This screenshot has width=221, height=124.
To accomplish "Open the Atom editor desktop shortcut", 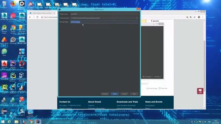I will (x=4, y=52).
